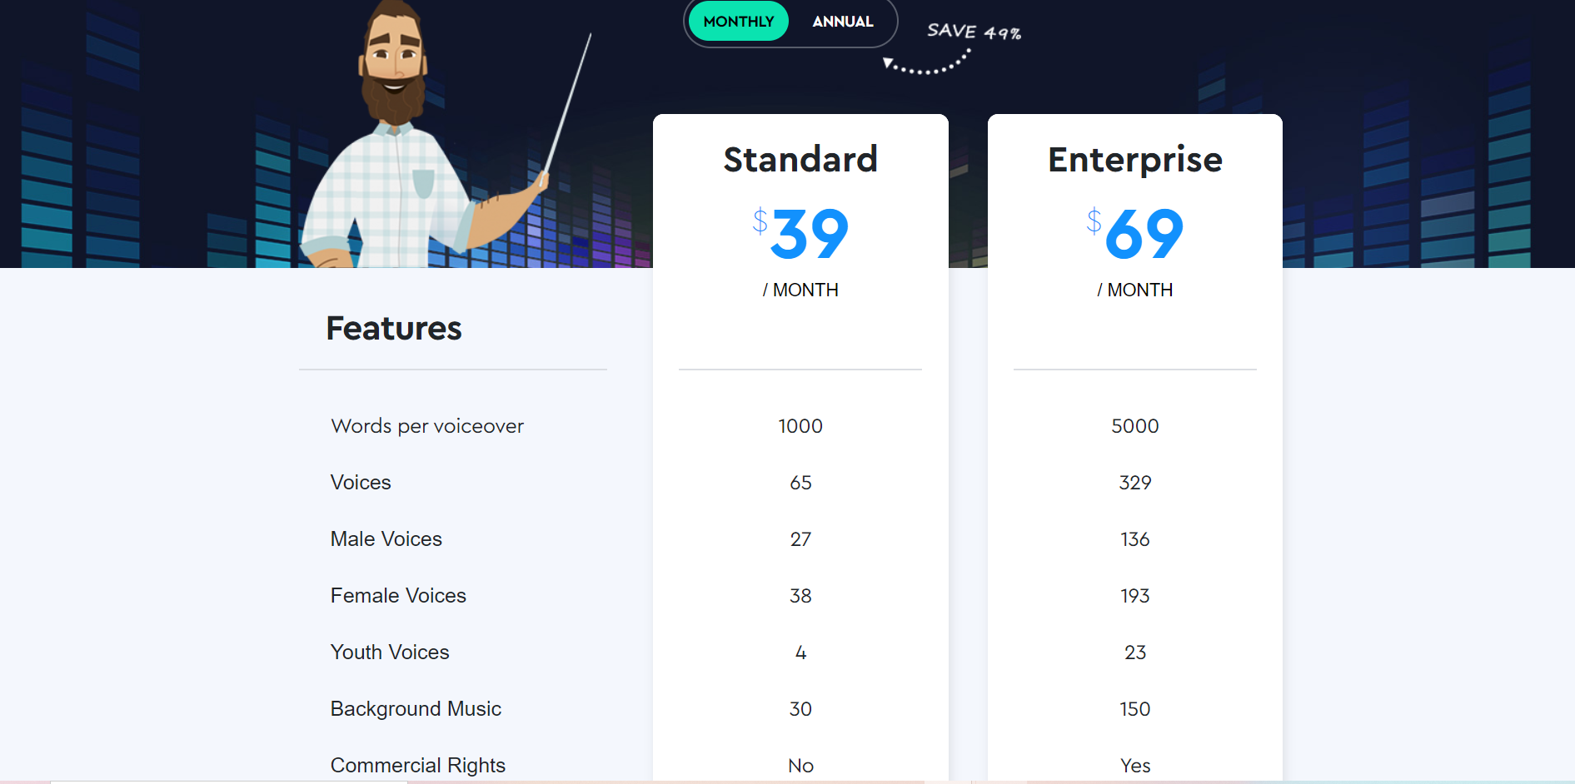Click Standard plan's Commercial Rights 'No' value
Image resolution: width=1575 pixels, height=784 pixels.
[x=800, y=766]
